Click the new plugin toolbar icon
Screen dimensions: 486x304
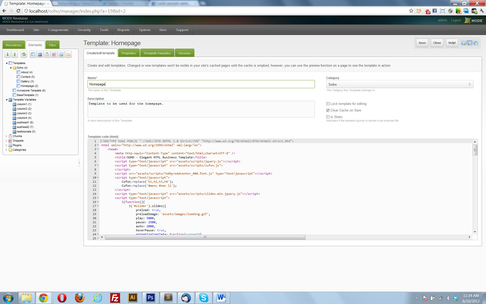tap(61, 54)
